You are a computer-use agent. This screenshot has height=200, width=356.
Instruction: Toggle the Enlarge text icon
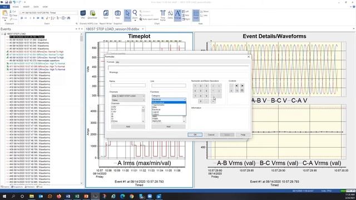pos(177,15)
